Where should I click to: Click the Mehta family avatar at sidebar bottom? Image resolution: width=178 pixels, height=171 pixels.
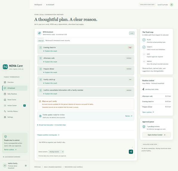coord(5,166)
